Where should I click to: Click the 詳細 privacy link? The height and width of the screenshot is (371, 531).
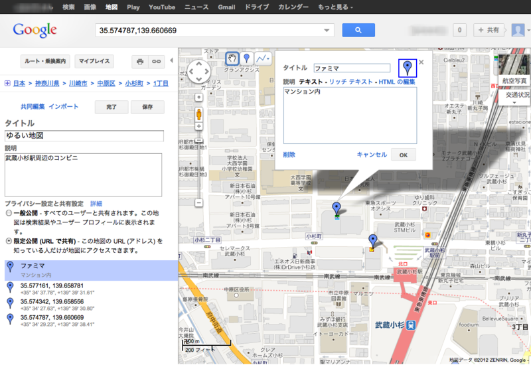tap(96, 204)
